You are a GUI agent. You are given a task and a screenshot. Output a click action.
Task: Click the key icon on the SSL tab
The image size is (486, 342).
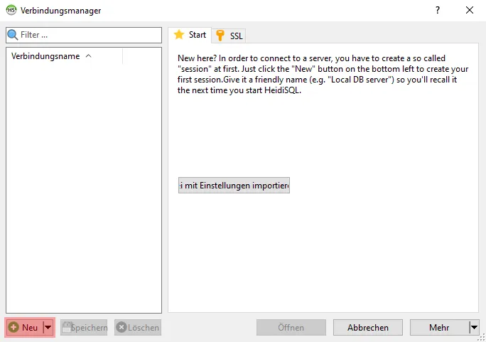tap(220, 36)
